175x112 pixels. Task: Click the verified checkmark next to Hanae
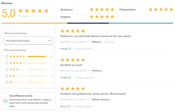[x=70, y=49]
